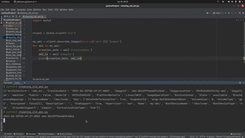This screenshot has height=138, width=245.
Task: Click the 4 spaces indent setting
Action: 211,136
